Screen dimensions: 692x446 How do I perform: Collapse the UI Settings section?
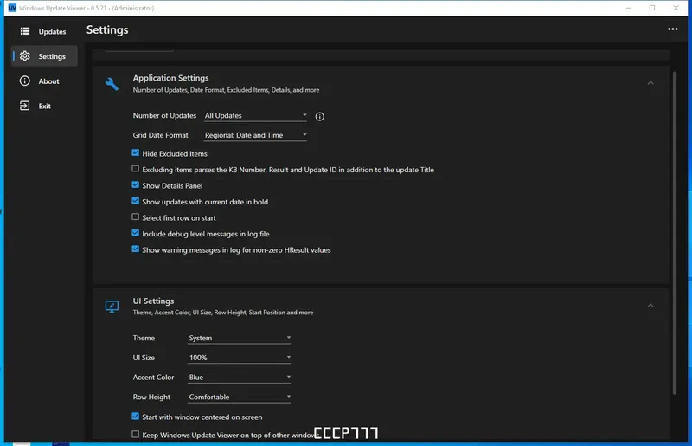point(650,306)
